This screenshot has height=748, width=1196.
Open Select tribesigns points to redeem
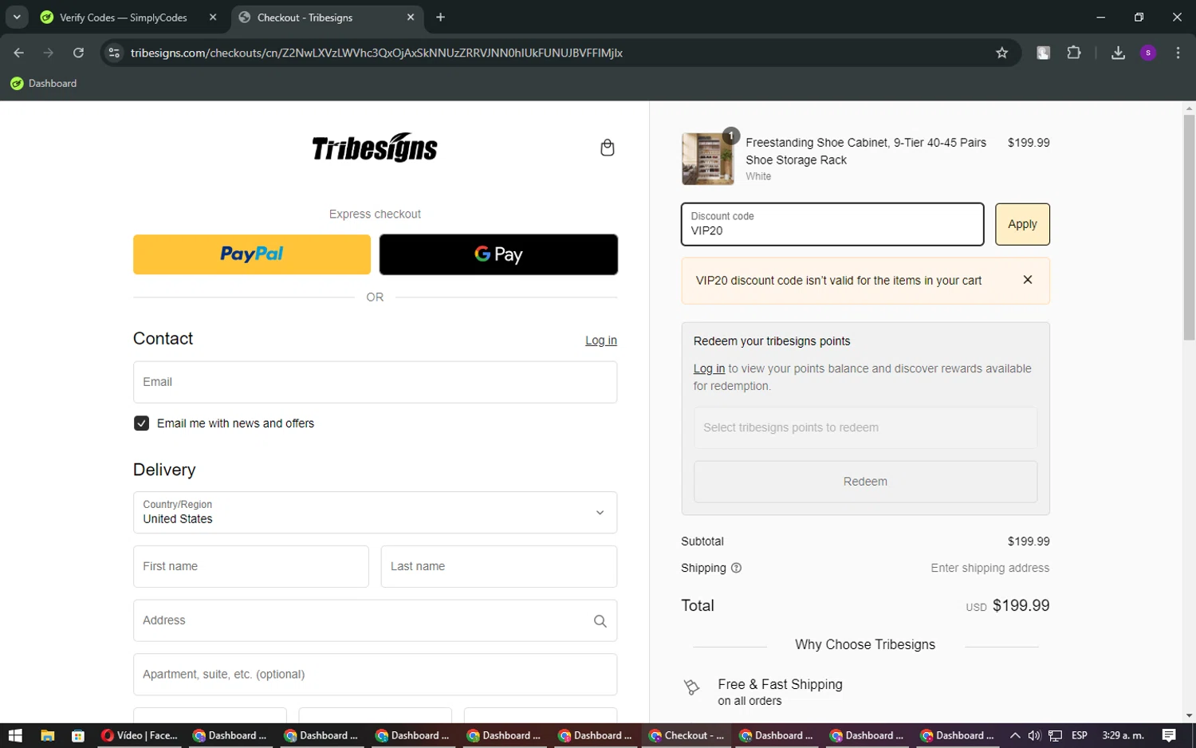point(865,427)
